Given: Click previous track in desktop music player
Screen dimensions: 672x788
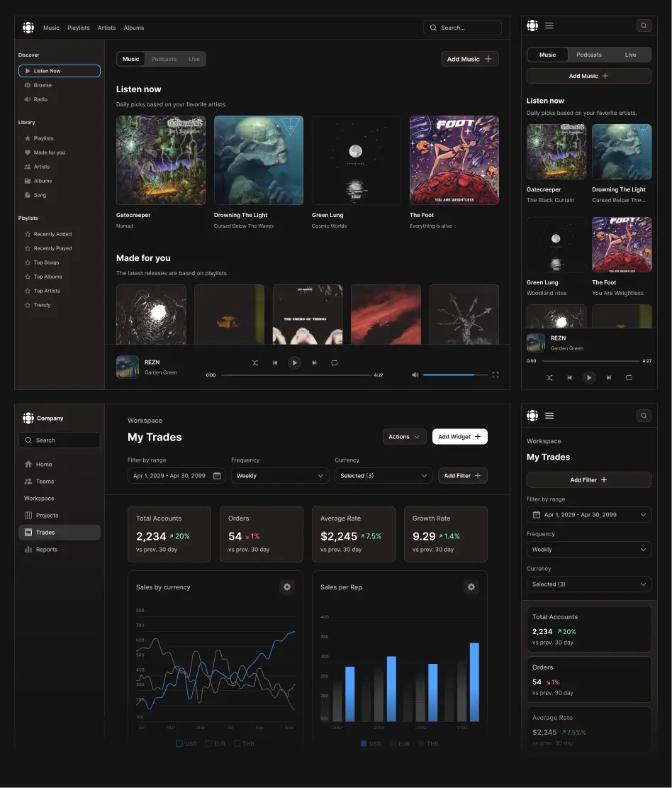Looking at the screenshot, I should coord(275,363).
